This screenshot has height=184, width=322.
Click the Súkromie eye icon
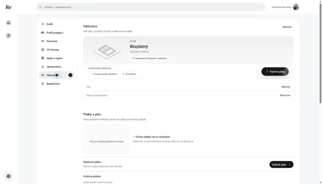tap(43, 41)
